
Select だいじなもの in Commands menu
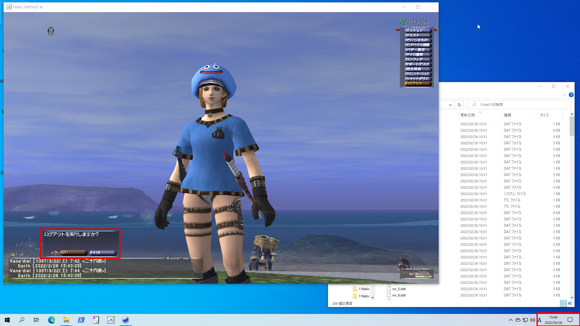point(418,40)
